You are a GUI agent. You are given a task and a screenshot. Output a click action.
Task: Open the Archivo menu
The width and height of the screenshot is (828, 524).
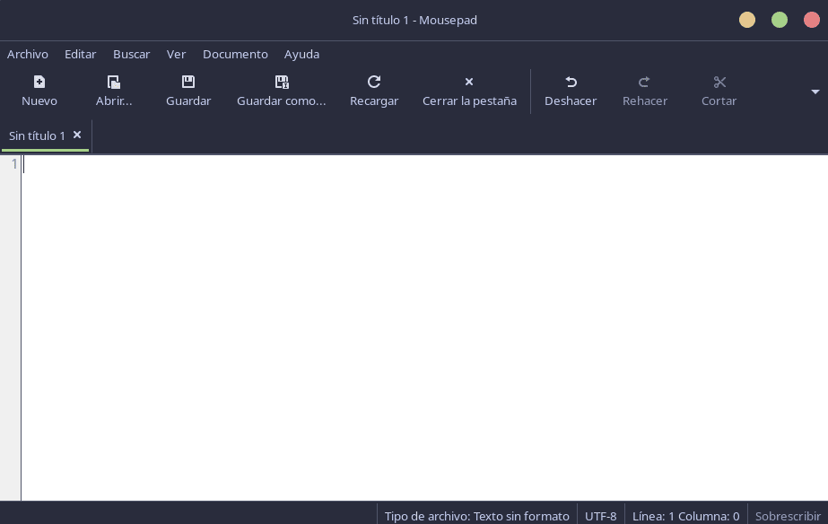pos(28,54)
